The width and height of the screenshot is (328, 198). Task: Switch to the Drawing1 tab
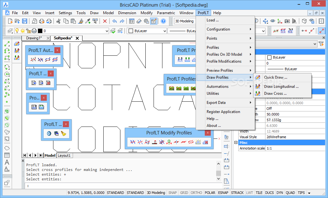point(34,38)
